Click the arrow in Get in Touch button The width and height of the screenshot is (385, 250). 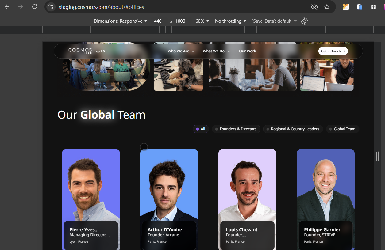pyautogui.click(x=344, y=51)
